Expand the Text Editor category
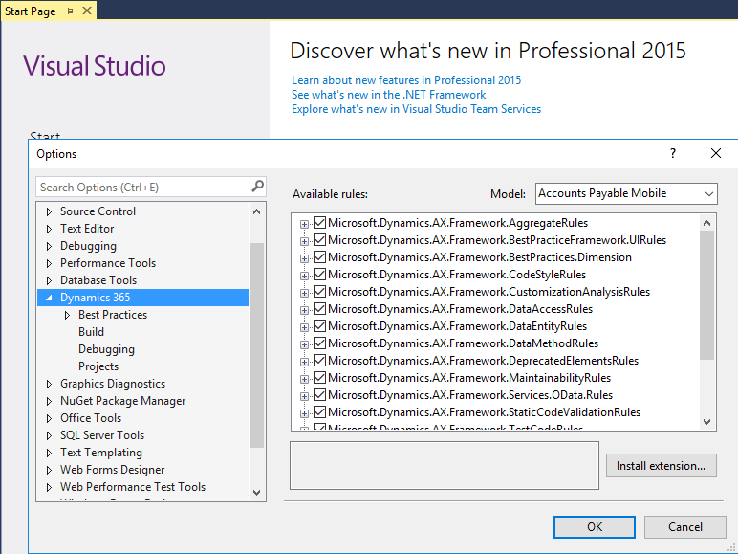Screen dimensions: 738x554 point(49,229)
